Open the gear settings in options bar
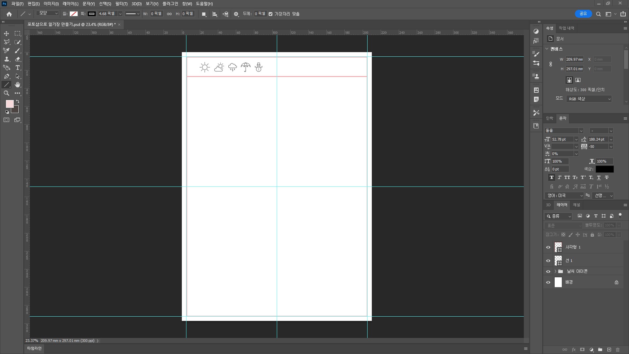629x354 pixels. tap(236, 14)
